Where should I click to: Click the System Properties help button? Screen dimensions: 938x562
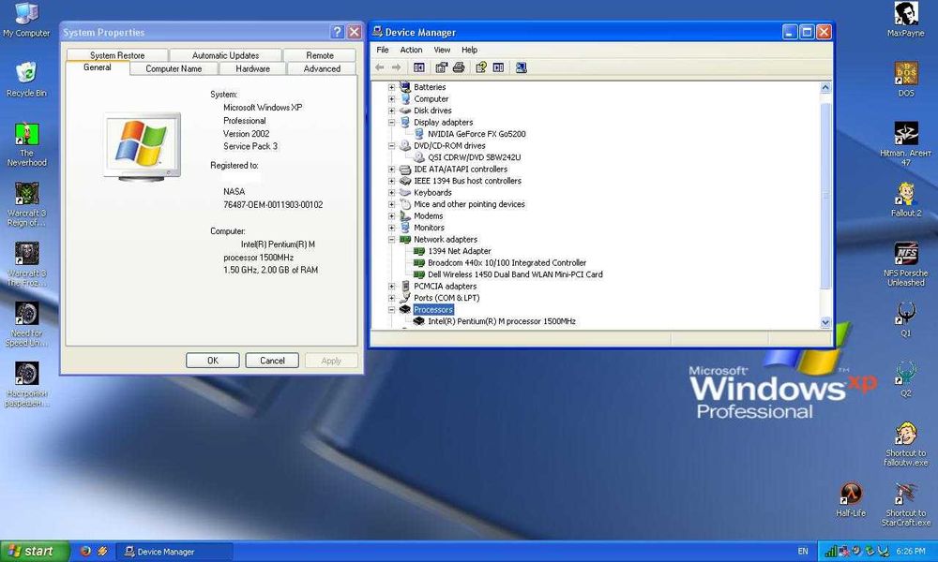pyautogui.click(x=338, y=32)
